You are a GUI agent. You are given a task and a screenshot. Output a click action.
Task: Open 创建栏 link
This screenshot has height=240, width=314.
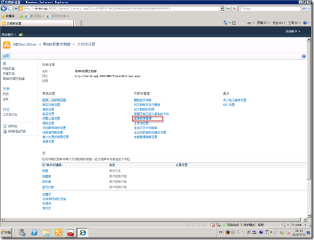point(47,194)
